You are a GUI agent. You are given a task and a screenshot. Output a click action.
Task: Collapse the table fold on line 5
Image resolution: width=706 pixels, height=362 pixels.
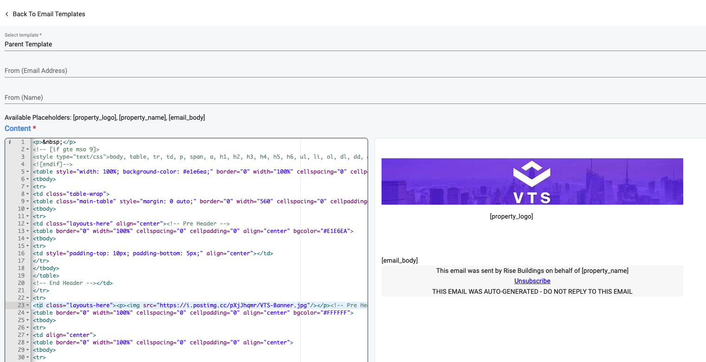(x=28, y=172)
